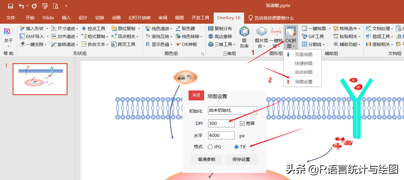Expand 尺寸递进 dropdown

[x=77, y=29]
